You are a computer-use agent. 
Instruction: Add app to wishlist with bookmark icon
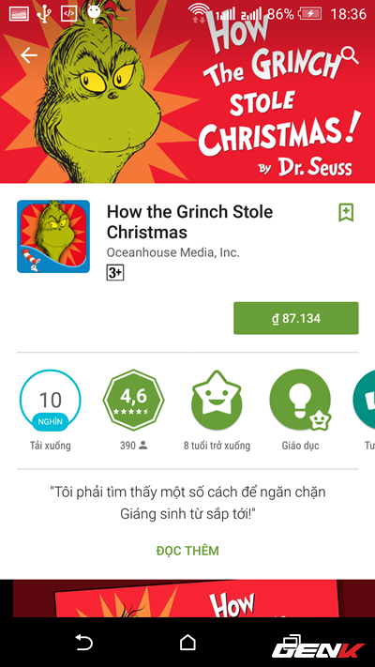click(346, 212)
